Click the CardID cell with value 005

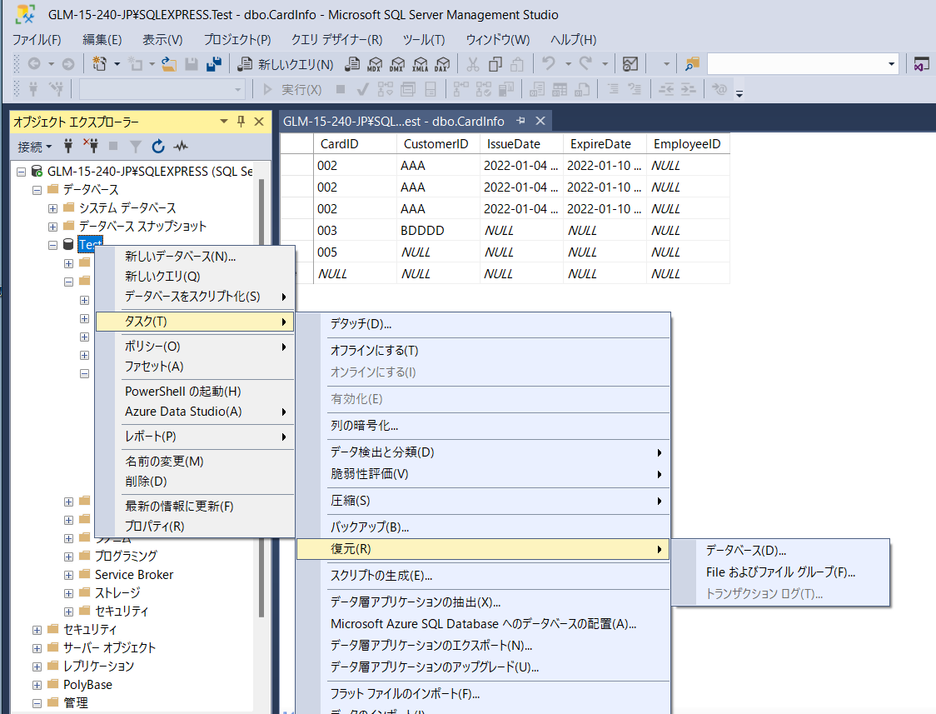pyautogui.click(x=356, y=252)
